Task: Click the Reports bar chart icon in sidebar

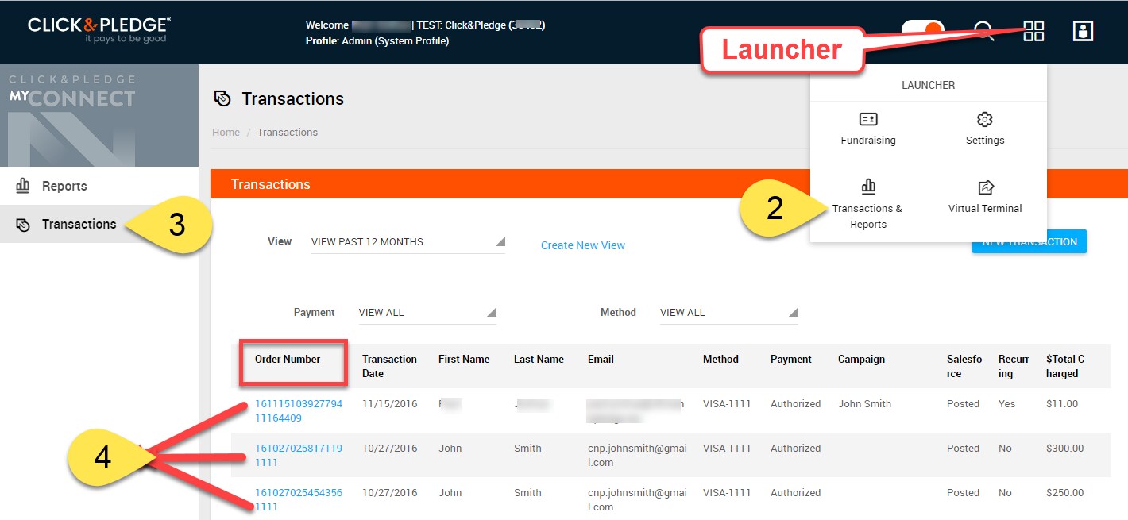Action: click(23, 186)
